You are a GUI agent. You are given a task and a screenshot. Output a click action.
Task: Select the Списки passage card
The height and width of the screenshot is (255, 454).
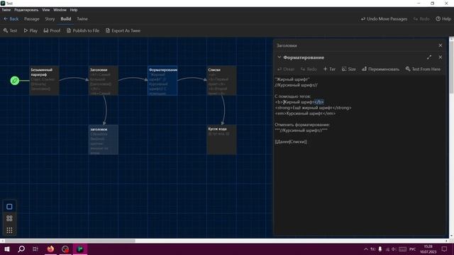[x=221, y=80]
